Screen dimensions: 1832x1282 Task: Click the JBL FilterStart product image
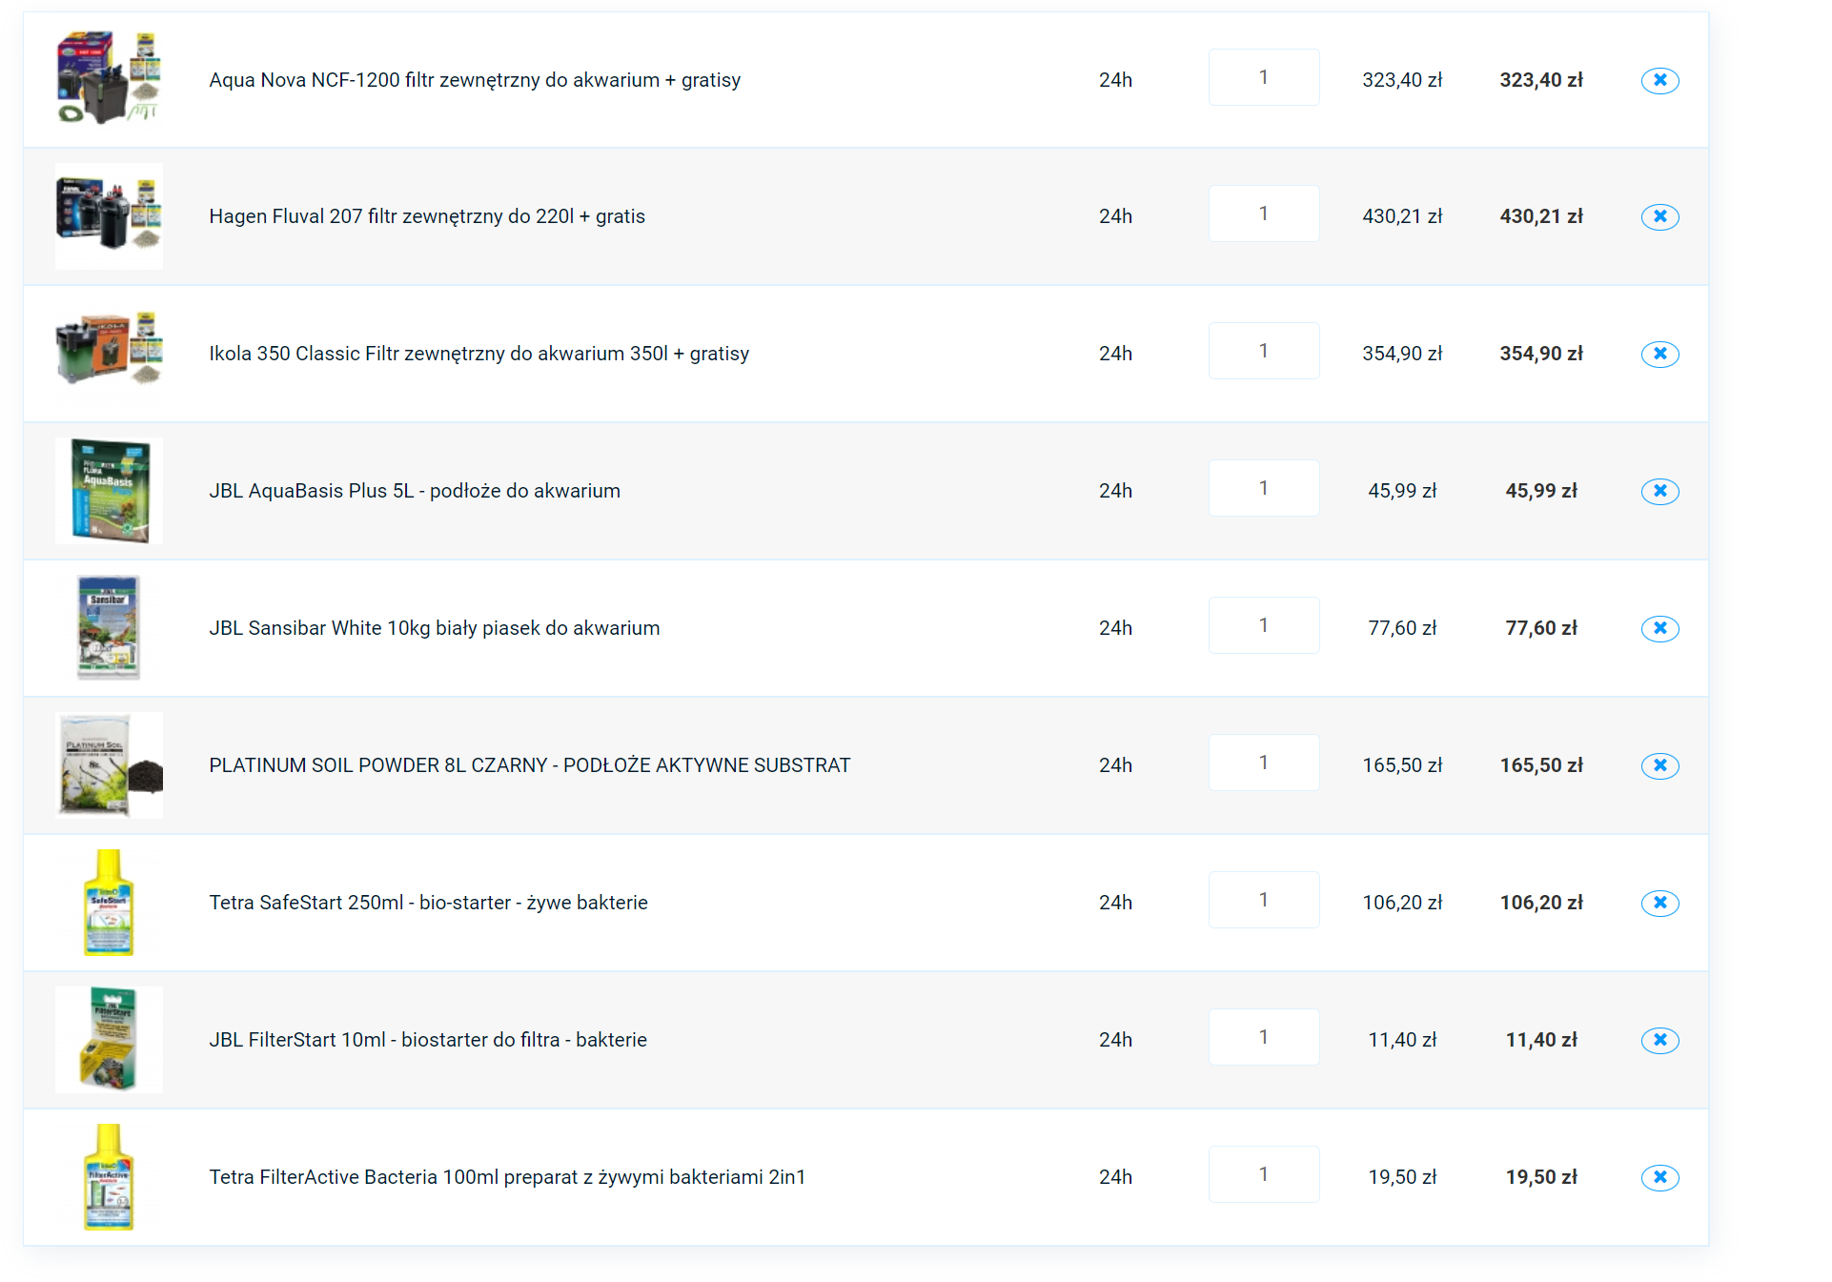(109, 1040)
